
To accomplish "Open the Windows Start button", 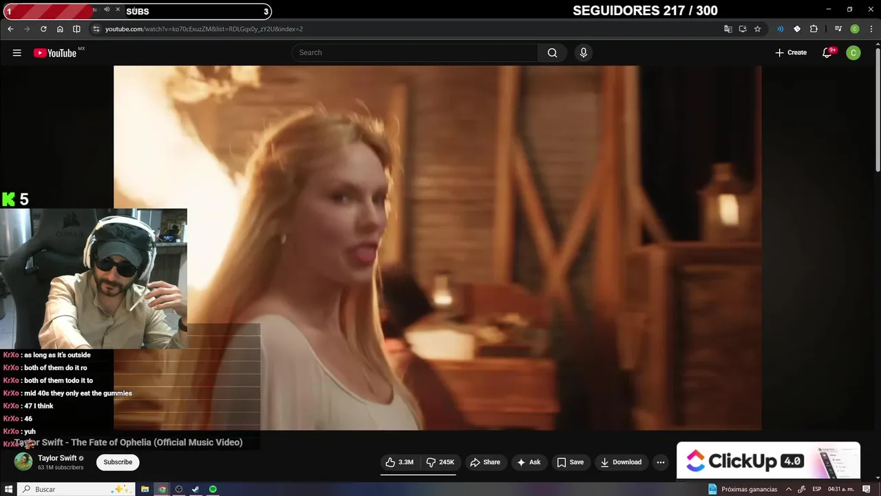I will [9, 489].
